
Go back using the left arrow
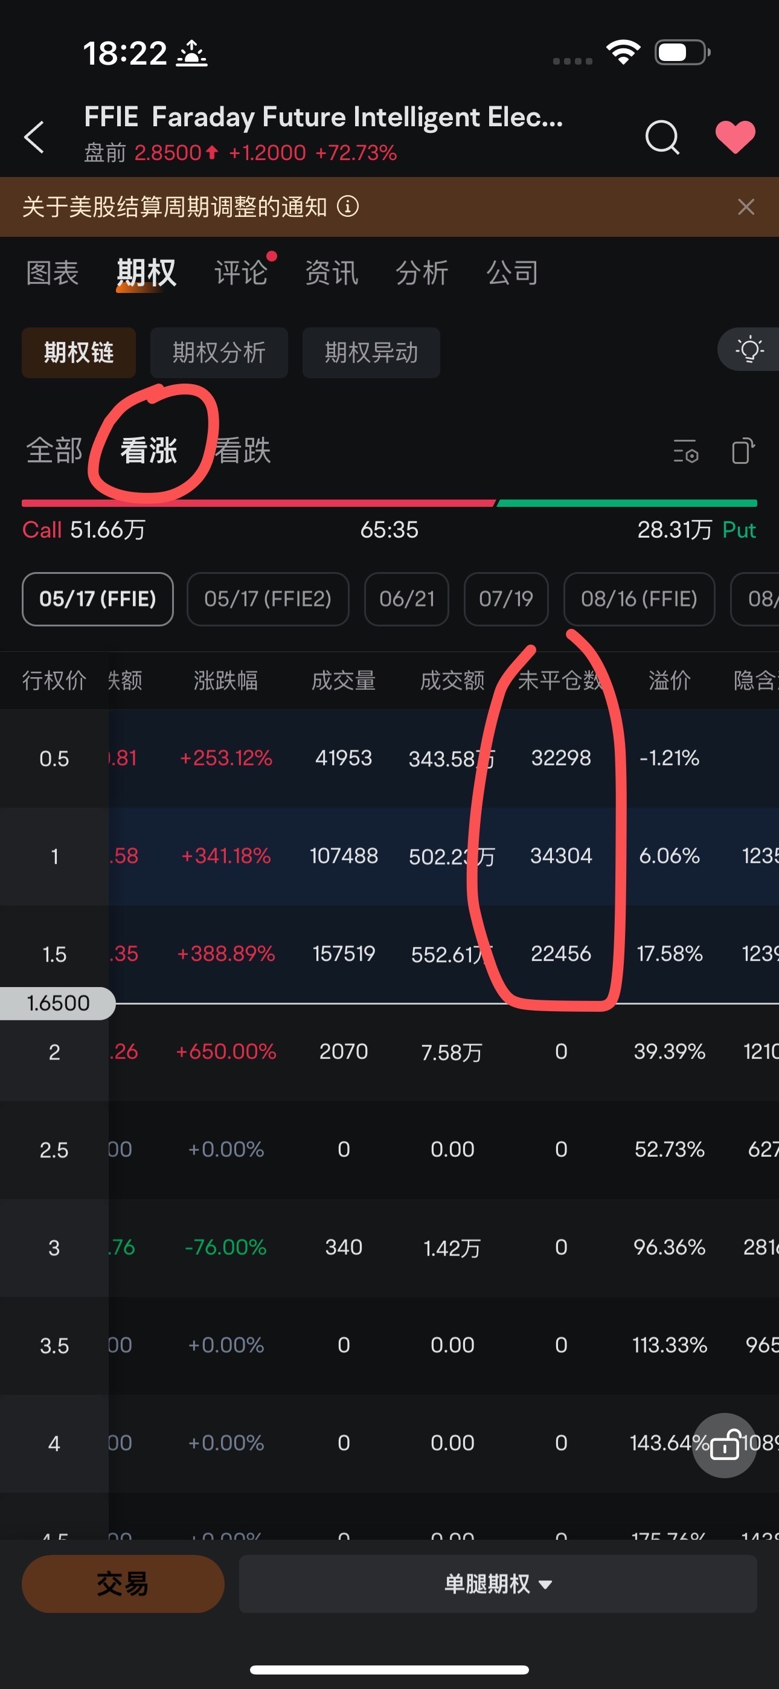point(34,137)
